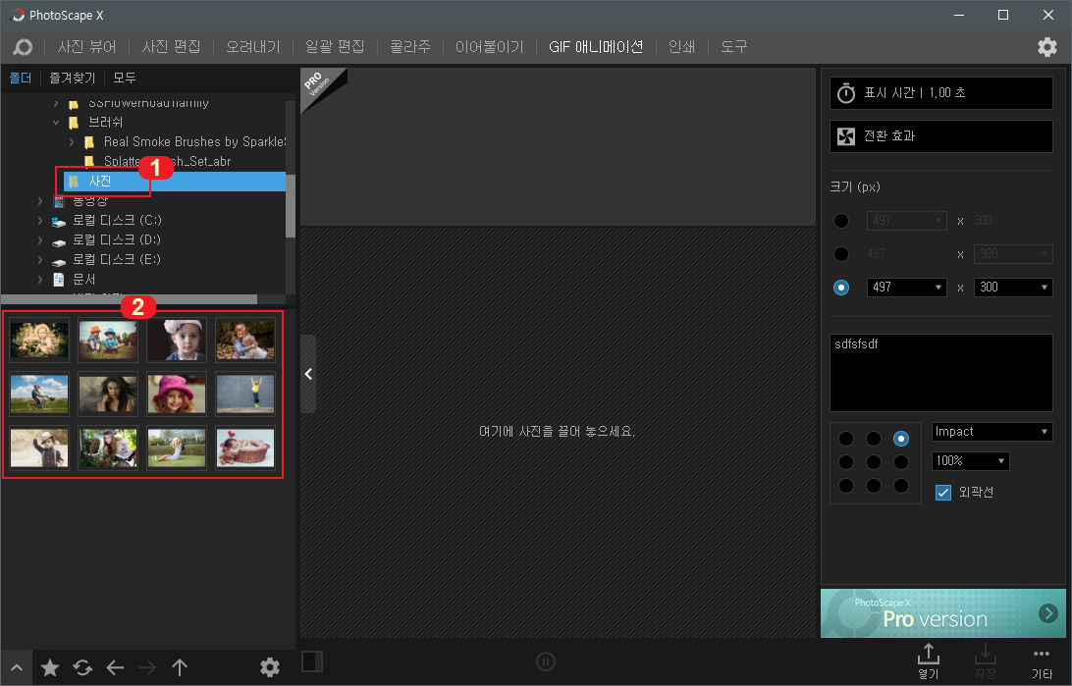Go up to the parent folder
This screenshot has height=686, width=1072.
click(x=179, y=667)
